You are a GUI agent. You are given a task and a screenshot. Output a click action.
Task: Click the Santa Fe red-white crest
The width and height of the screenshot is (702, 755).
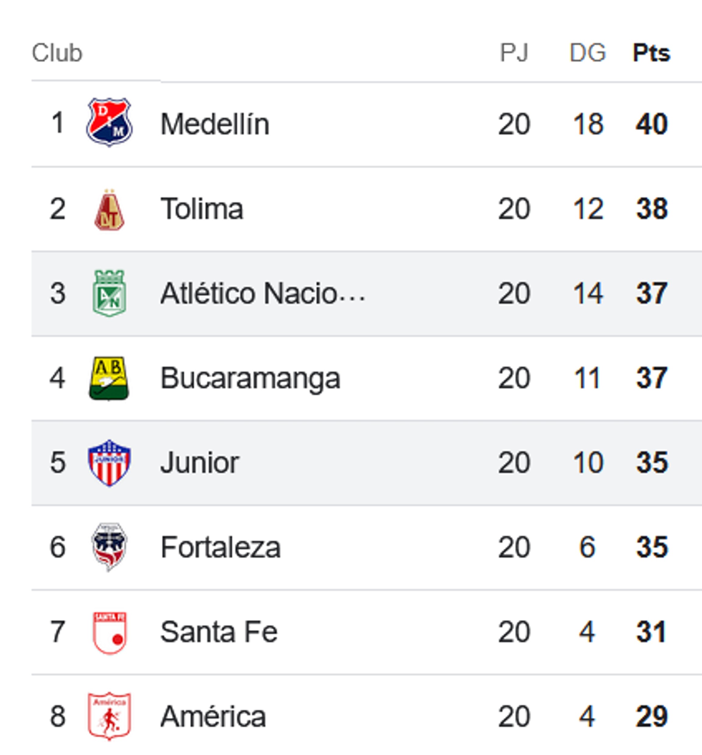pyautogui.click(x=109, y=632)
